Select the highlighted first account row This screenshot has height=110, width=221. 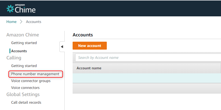tap(147, 78)
